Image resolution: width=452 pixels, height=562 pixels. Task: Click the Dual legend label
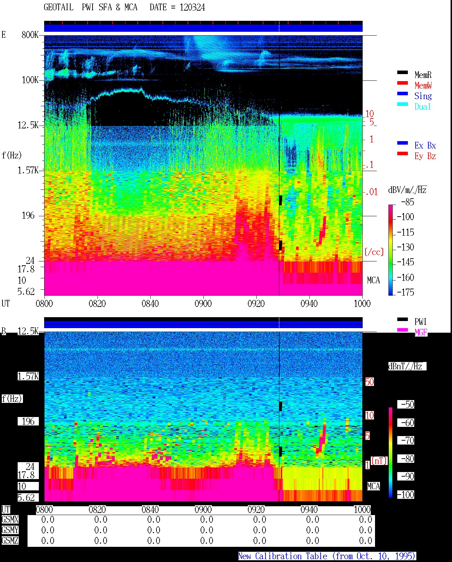tap(423, 107)
